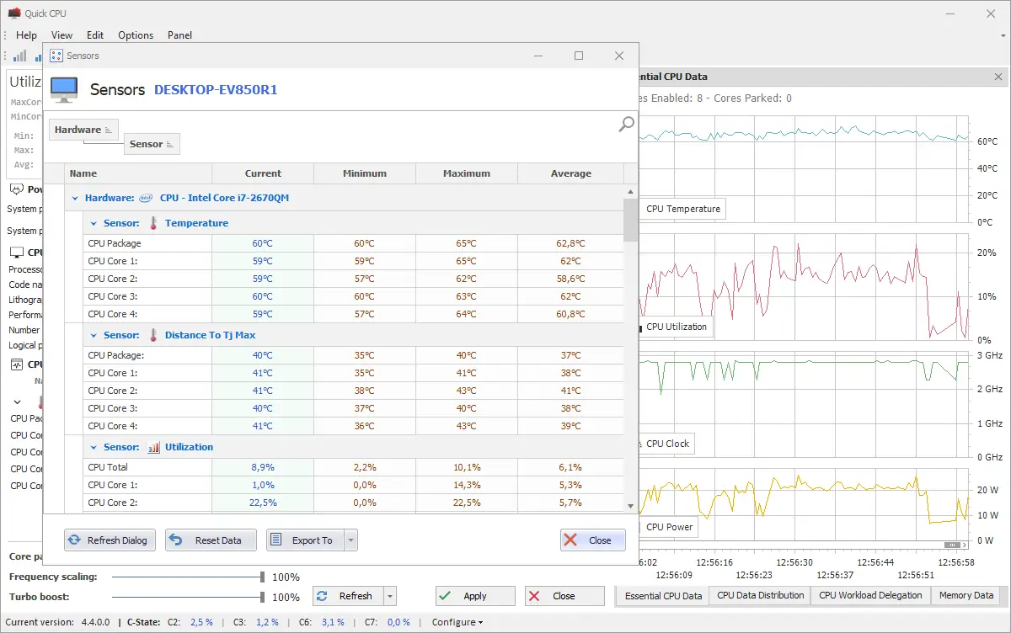
Task: Click the Refresh Dialog button
Action: (108, 540)
